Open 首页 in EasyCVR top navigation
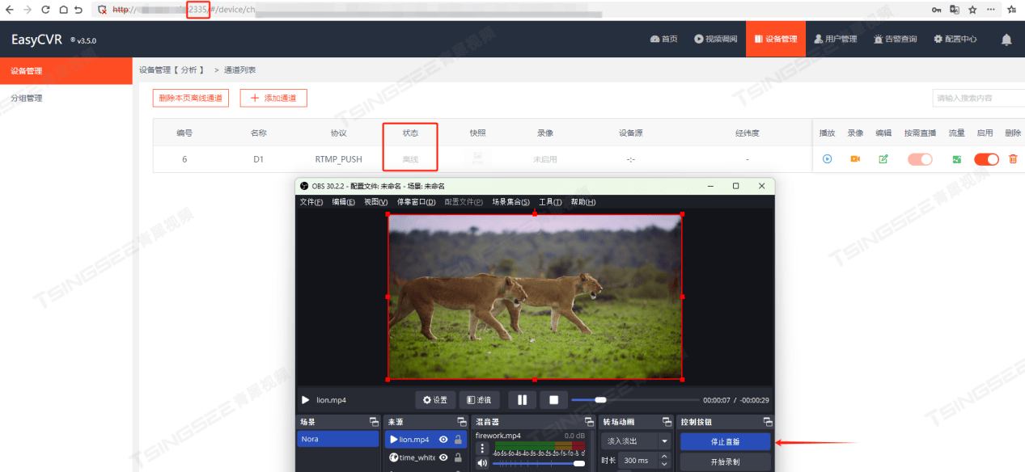The width and height of the screenshot is (1025, 472). pos(663,39)
